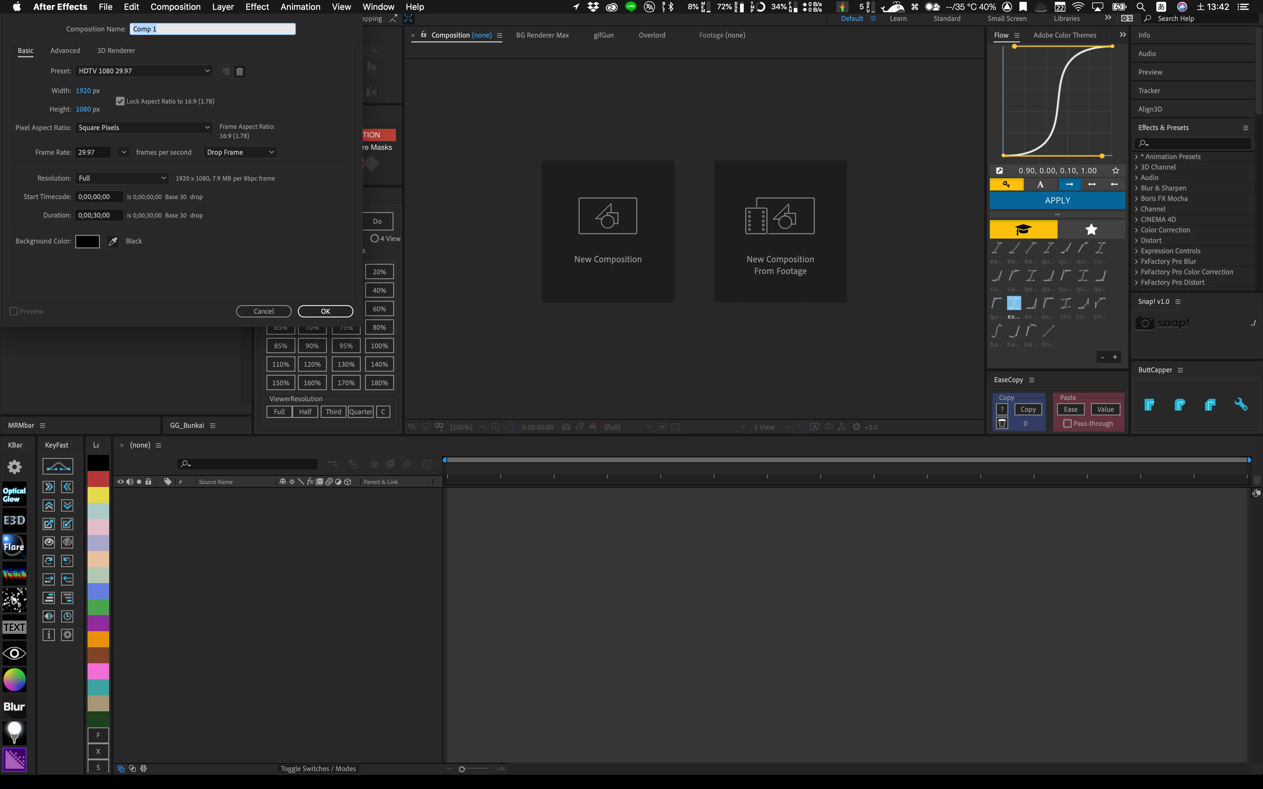Click the wrench icon in ButtCapper panel
The height and width of the screenshot is (789, 1263).
click(1240, 404)
